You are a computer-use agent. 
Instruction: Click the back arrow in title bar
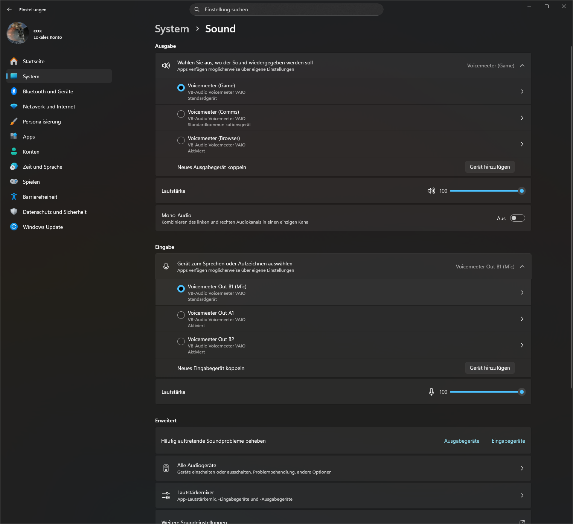coord(9,9)
